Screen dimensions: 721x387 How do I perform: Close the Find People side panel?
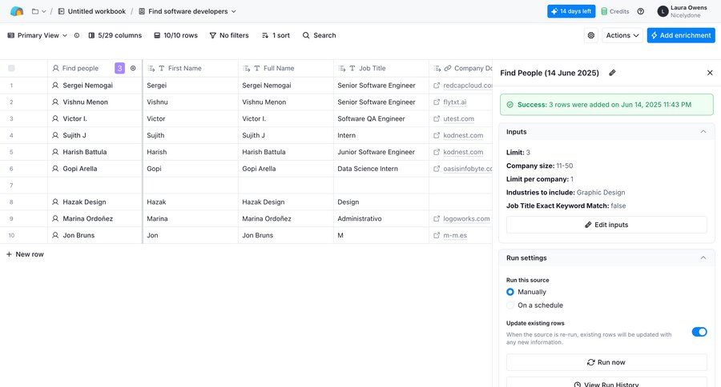pyautogui.click(x=710, y=73)
